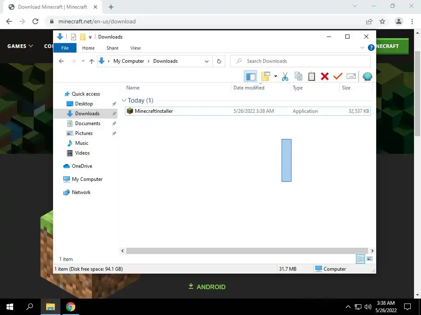
Task: Click the blue shell icon in toolbar
Action: click(367, 77)
